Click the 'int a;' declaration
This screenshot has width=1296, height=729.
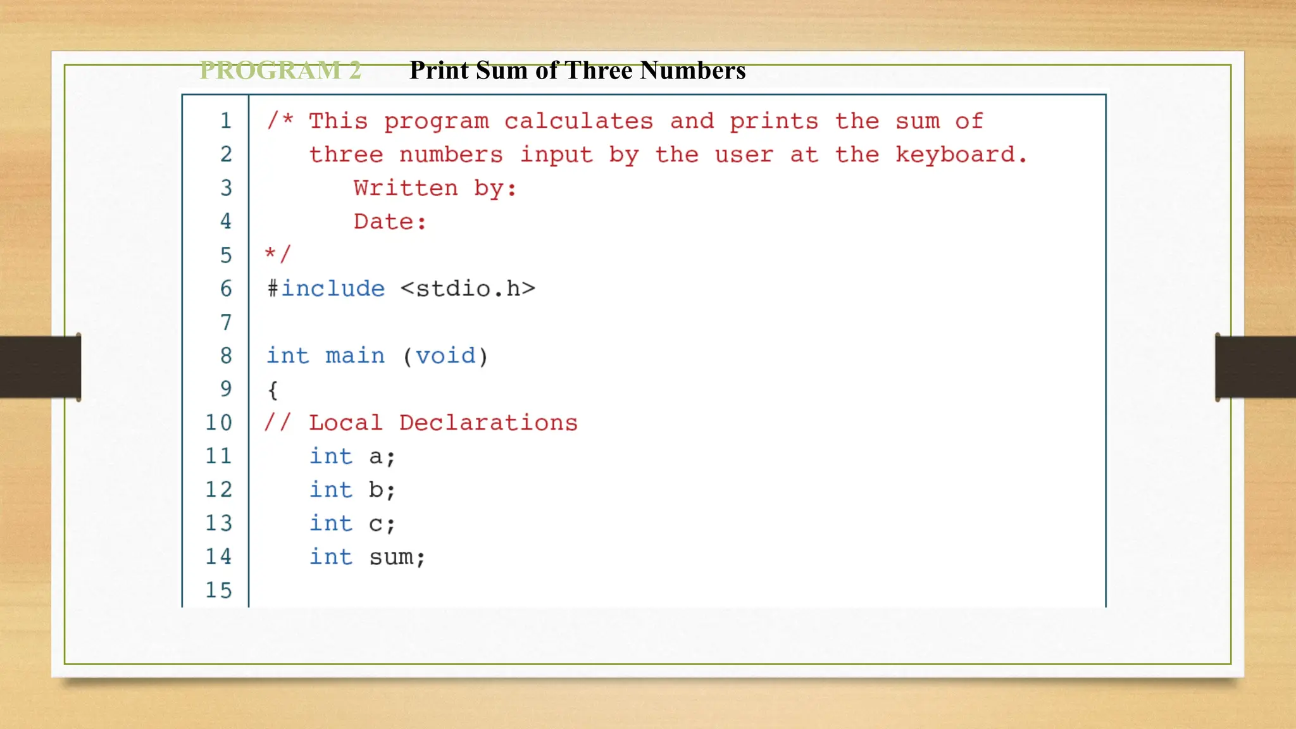tap(352, 456)
